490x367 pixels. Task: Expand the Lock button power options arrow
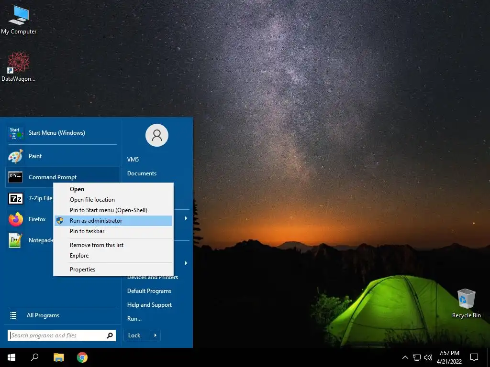pos(156,335)
